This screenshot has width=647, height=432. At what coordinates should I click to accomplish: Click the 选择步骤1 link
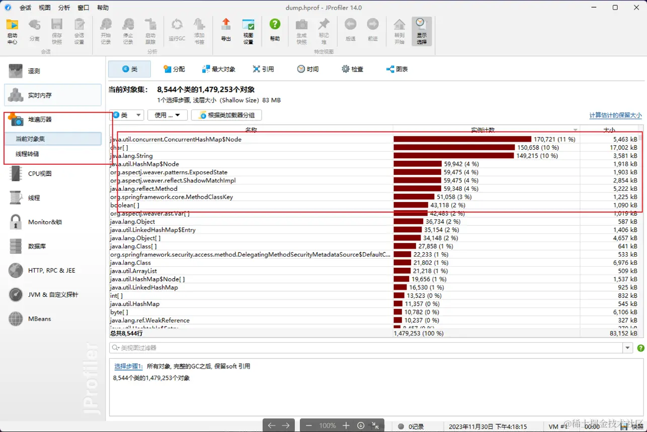(129, 367)
